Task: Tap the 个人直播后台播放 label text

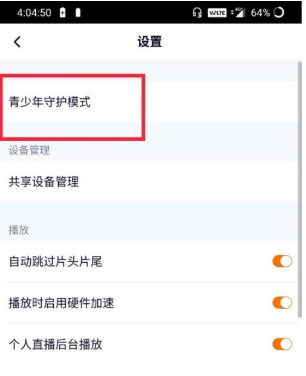Action: point(55,344)
